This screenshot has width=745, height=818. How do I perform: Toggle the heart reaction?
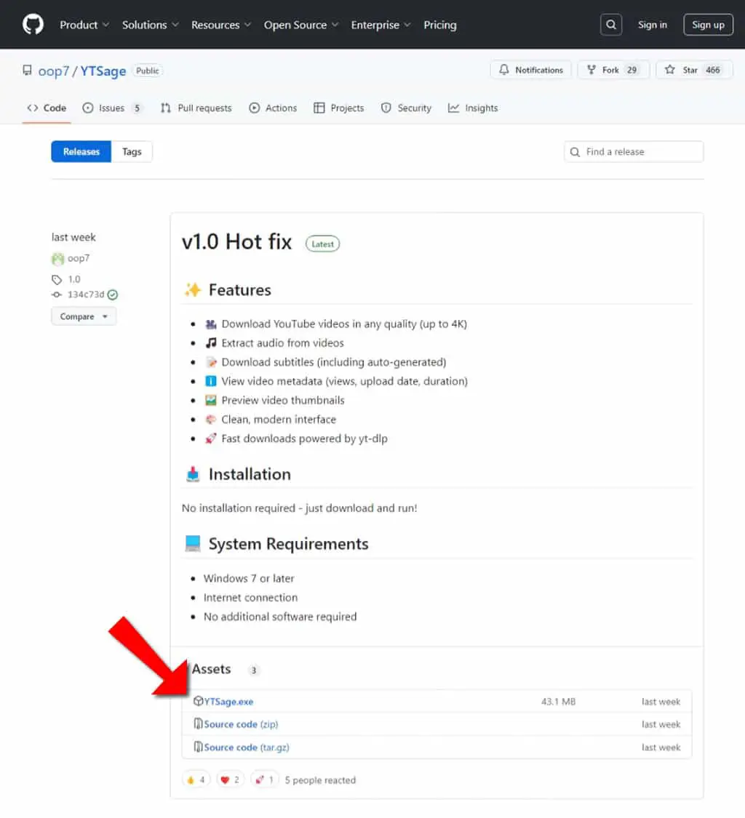230,780
